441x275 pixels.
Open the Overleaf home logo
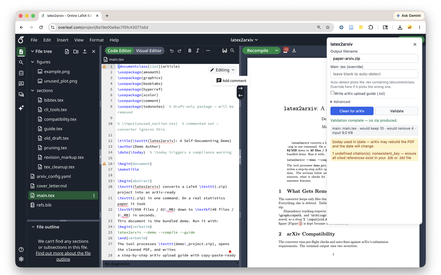tap(21, 40)
